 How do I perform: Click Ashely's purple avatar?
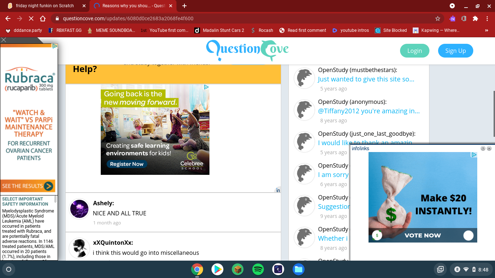tap(79, 209)
